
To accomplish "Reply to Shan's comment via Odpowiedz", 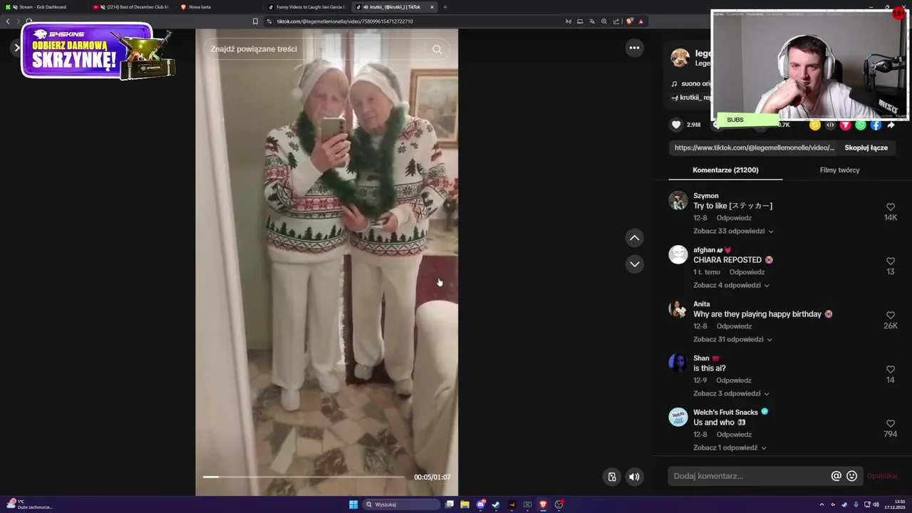I will pos(734,380).
